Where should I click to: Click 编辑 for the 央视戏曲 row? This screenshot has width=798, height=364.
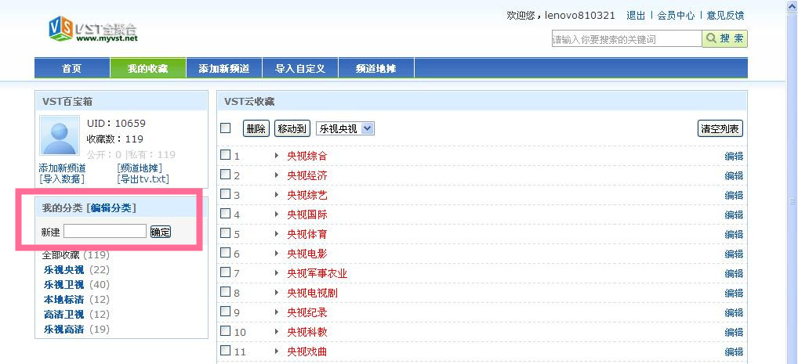point(734,351)
